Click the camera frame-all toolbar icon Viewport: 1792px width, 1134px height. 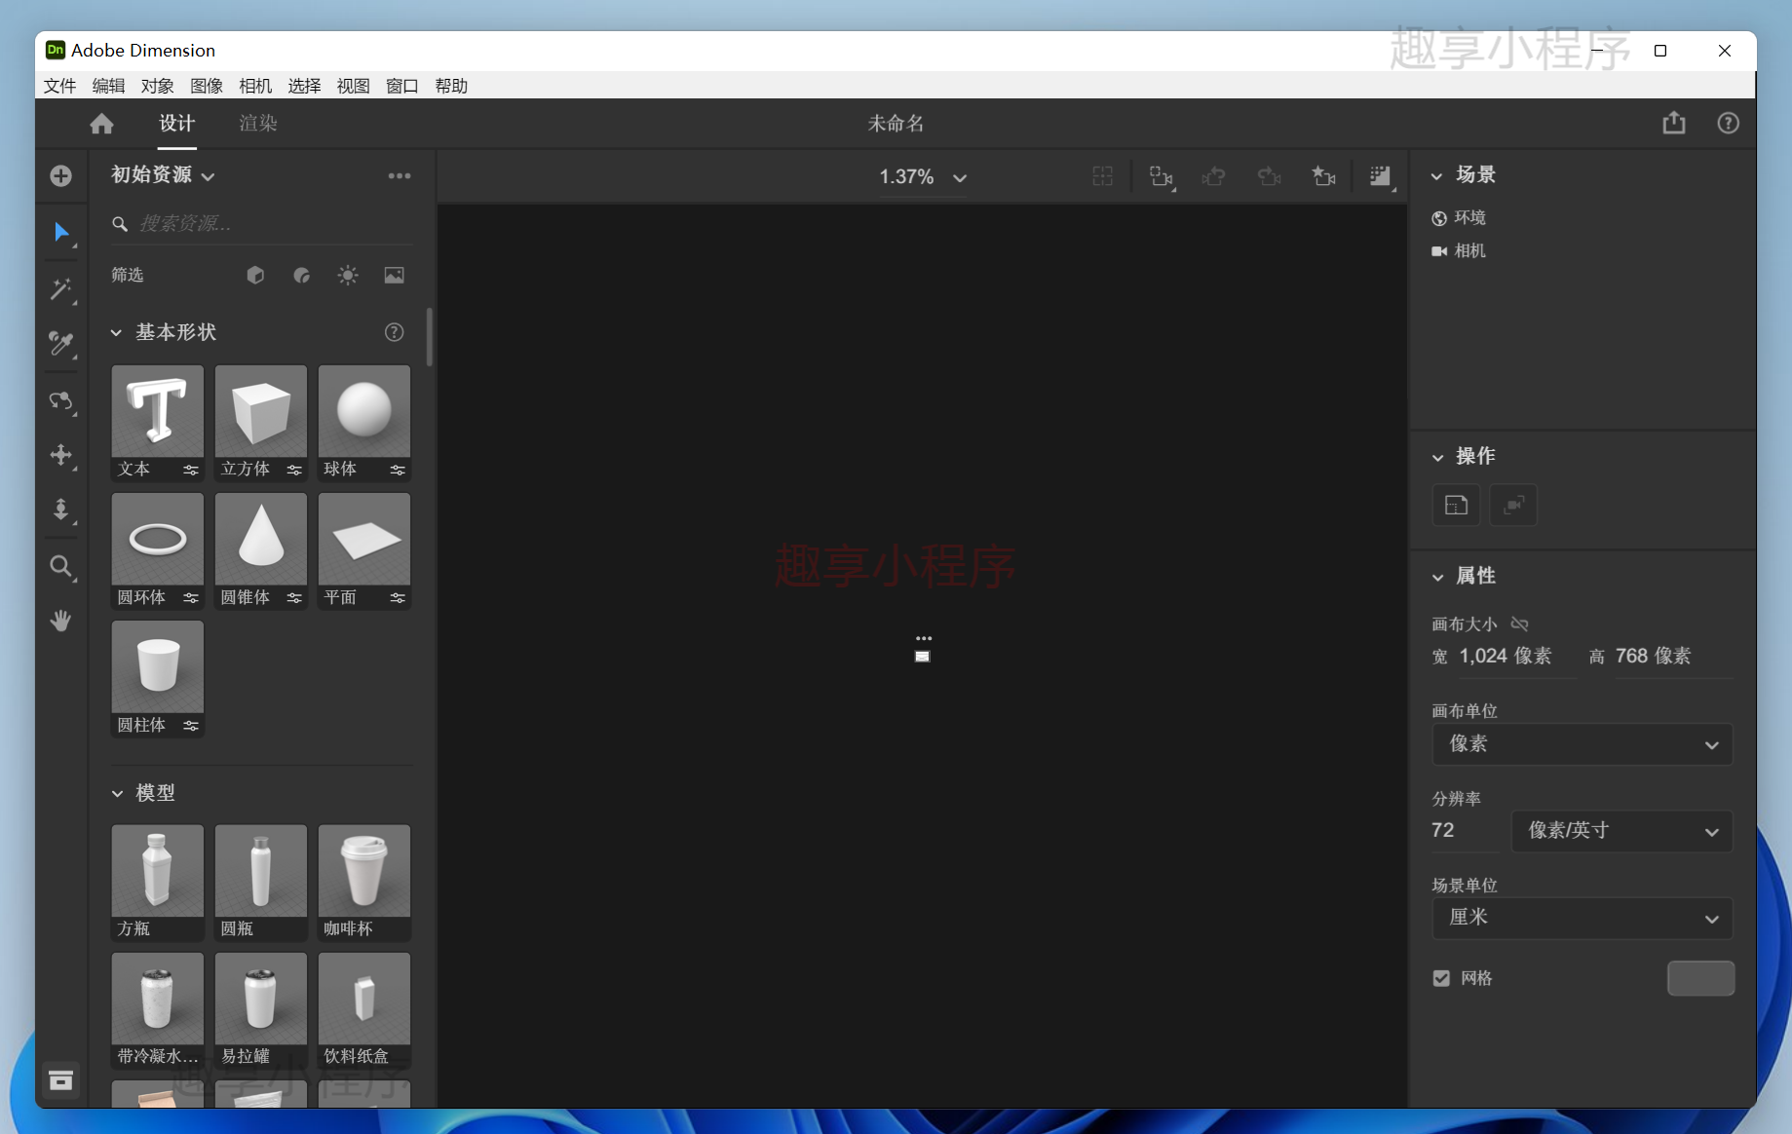[x=1162, y=176]
